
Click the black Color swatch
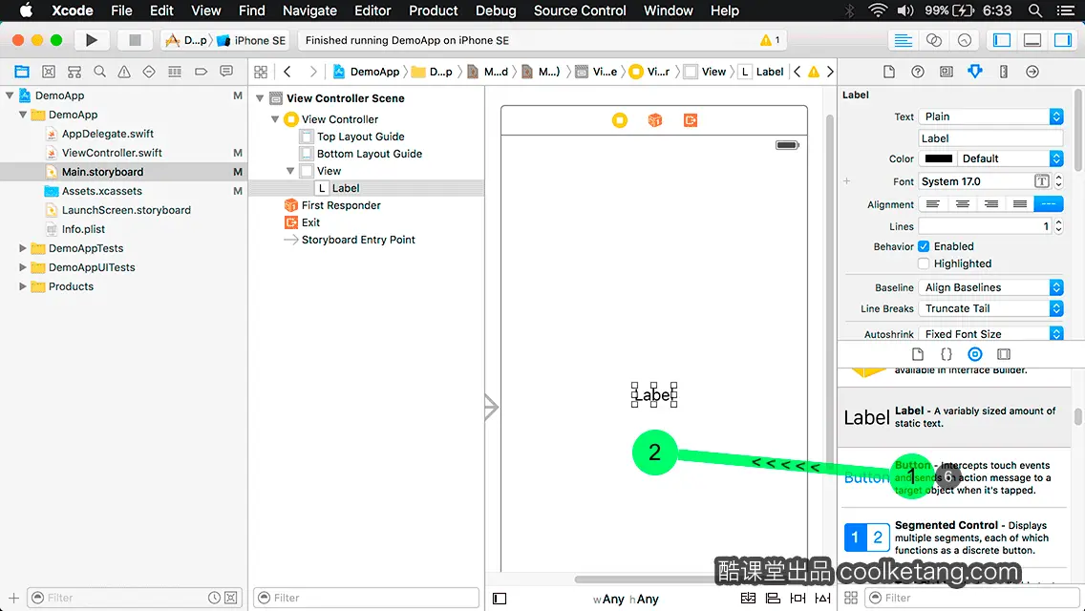coord(938,158)
